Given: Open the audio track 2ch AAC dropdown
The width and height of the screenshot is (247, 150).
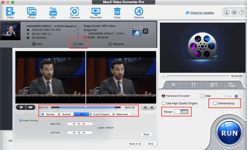Looking at the screenshot, I should (x=78, y=34).
